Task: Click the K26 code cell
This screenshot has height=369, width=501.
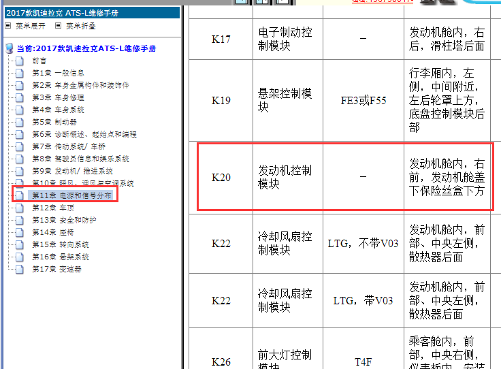Action: point(221,348)
